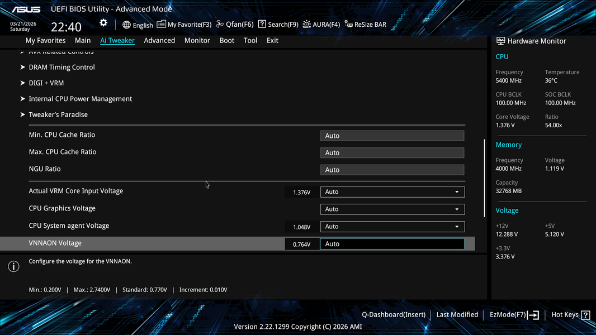The image size is (596, 335).
Task: Click the EzMode(F7) arrow icon
Action: point(533,315)
